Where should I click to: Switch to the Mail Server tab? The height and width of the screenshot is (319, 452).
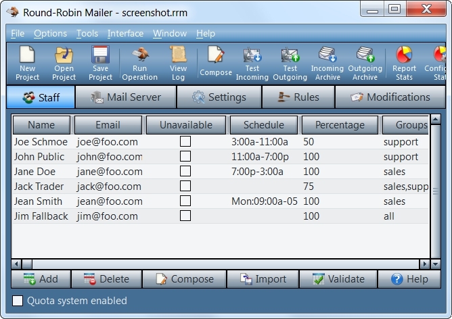point(126,97)
